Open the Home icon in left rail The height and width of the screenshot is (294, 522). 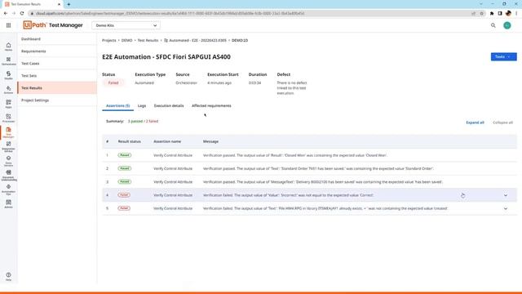(x=8, y=47)
